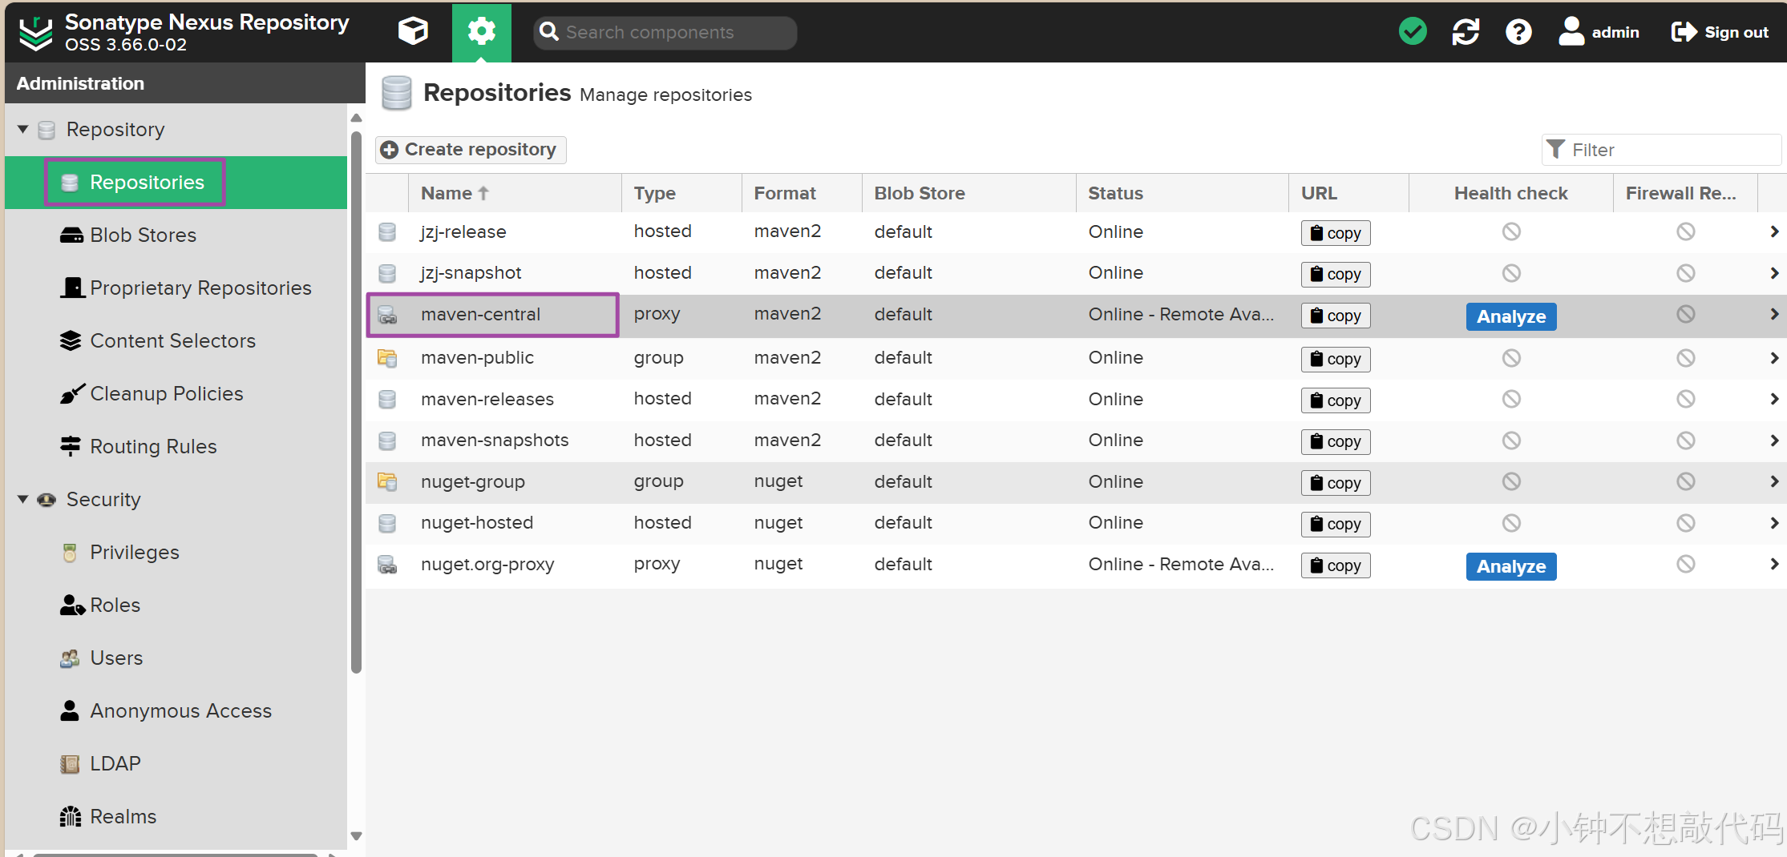The height and width of the screenshot is (857, 1787).
Task: Focus the repositories Filter field
Action: (x=1661, y=150)
